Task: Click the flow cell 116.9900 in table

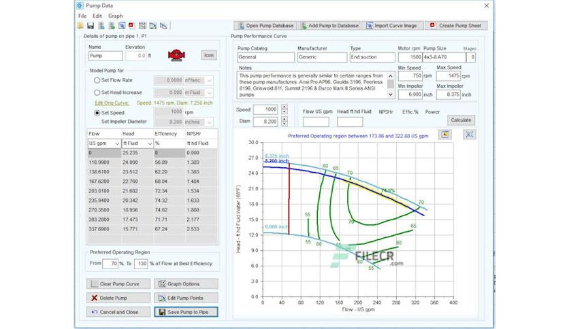Action: coord(104,162)
